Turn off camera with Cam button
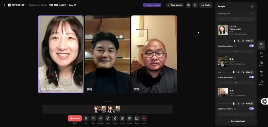 coord(93,118)
